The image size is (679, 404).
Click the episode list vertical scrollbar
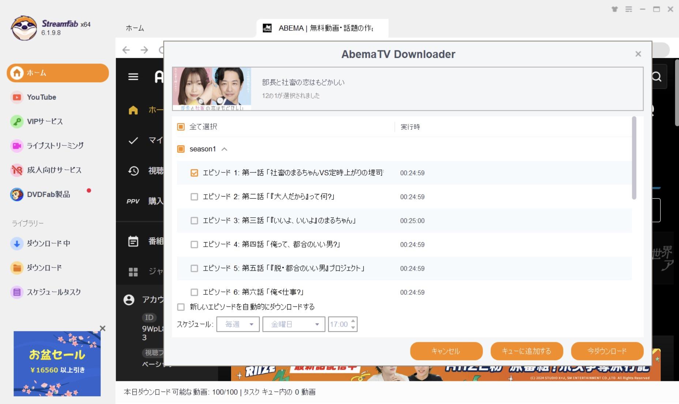coord(634,158)
